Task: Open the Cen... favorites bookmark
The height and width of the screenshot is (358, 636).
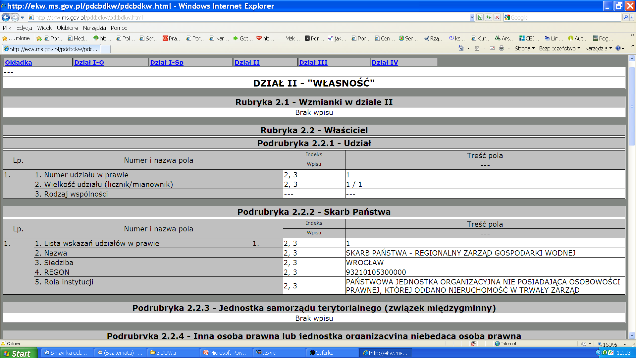Action: coord(385,38)
